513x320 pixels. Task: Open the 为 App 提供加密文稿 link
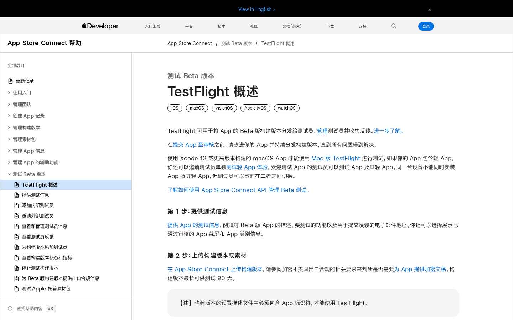pos(420,269)
